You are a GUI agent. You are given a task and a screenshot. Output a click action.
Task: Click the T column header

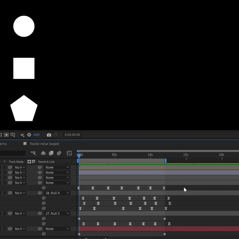4,162
